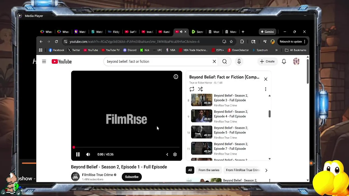The width and height of the screenshot is (349, 196).
Task: Select the From the series chip
Action: 209,170
